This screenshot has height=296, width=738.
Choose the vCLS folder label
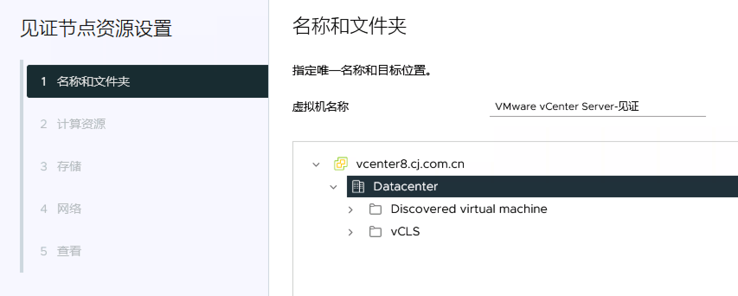coord(405,232)
